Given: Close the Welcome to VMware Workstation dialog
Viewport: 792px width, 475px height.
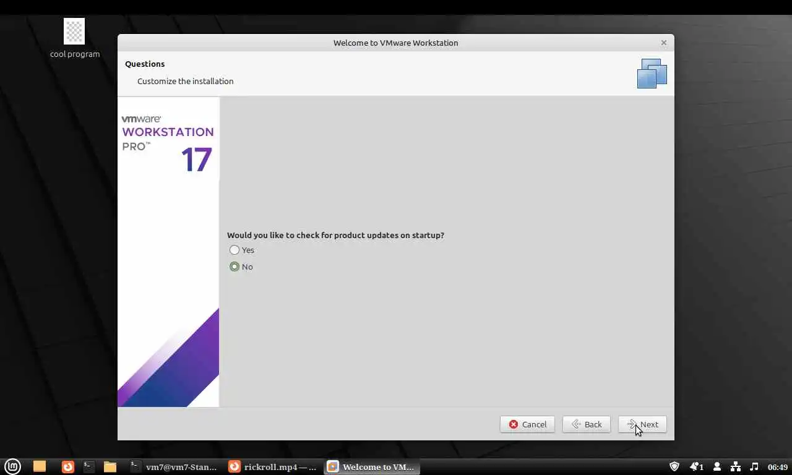Looking at the screenshot, I should (x=663, y=43).
